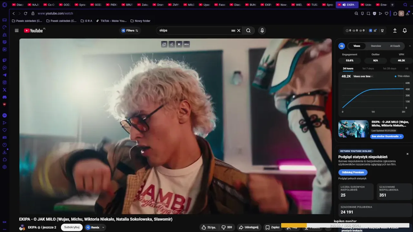Click See similar thumbnails

387,136
